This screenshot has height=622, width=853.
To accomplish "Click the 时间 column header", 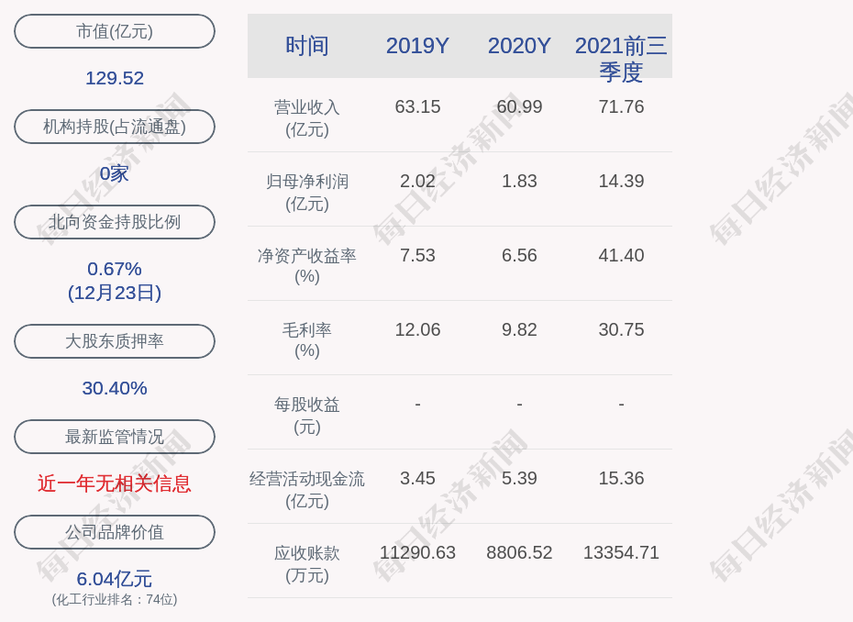I will click(x=307, y=46).
